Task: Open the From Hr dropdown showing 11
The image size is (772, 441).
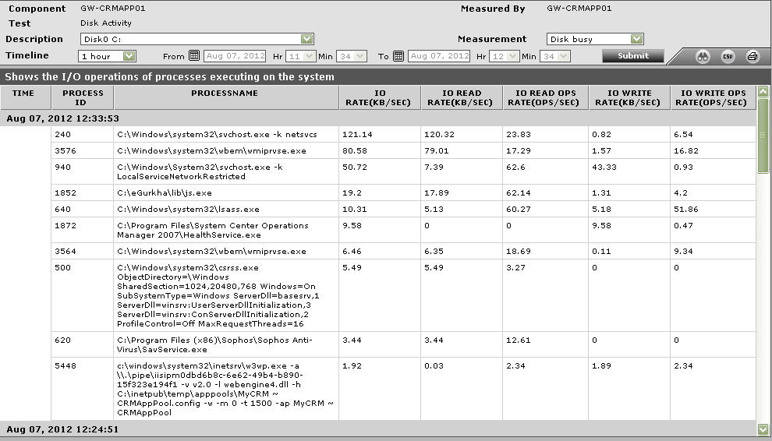Action: [x=300, y=56]
